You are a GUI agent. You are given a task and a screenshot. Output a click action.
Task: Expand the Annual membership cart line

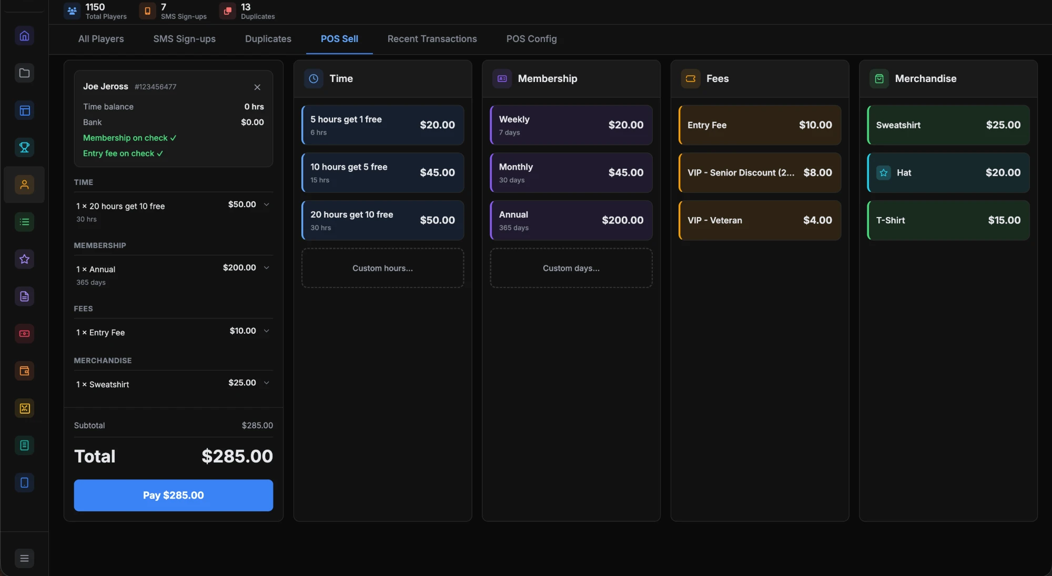coord(267,268)
